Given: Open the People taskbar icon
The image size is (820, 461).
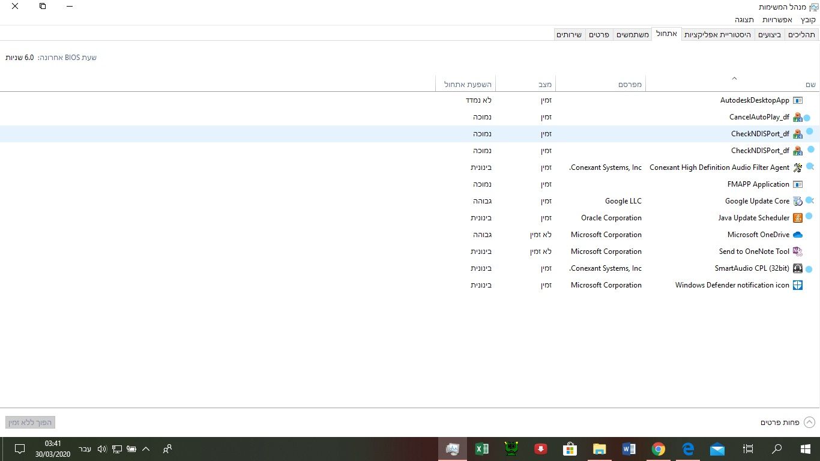Looking at the screenshot, I should coord(167,449).
